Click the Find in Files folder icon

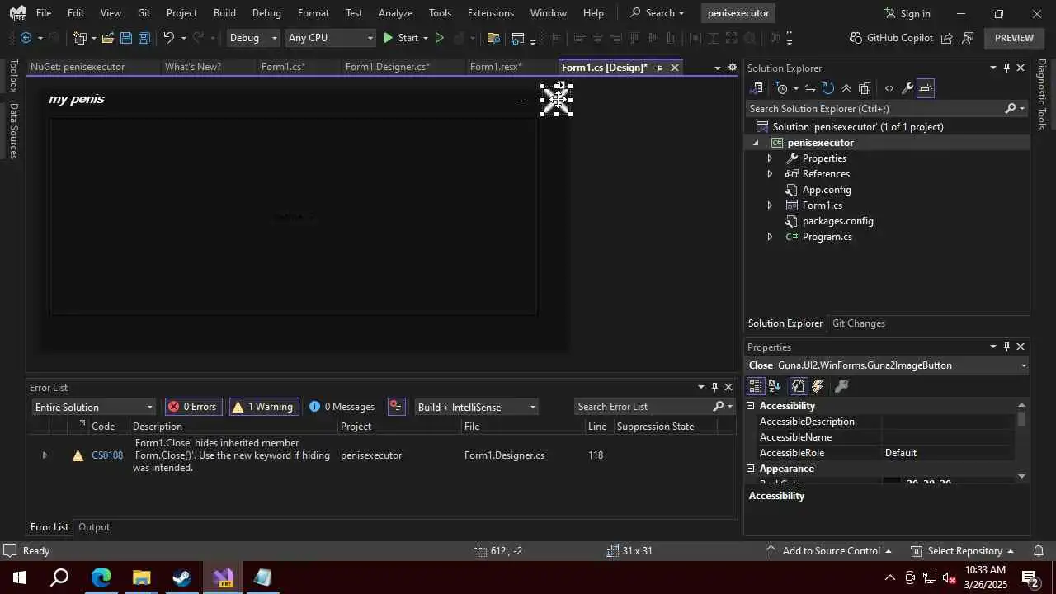pos(493,38)
